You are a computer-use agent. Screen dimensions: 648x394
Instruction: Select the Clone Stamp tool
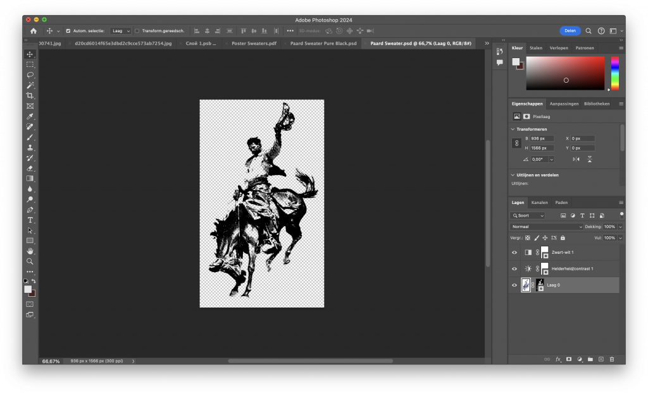point(30,148)
